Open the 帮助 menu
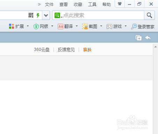 point(107,5)
